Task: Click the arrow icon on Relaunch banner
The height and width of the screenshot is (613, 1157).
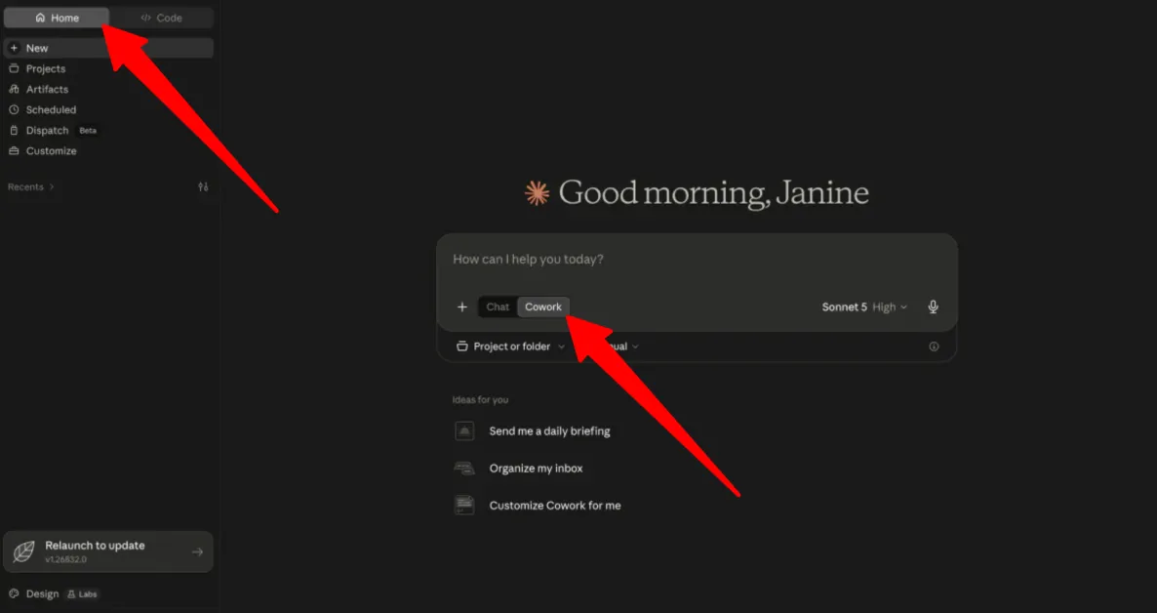Action: 197,552
